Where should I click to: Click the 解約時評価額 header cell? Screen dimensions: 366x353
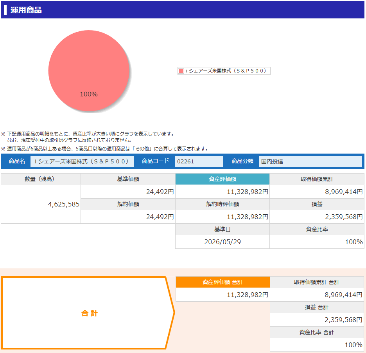[x=222, y=204]
